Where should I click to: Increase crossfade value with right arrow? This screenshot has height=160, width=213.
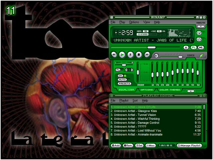(132, 70)
